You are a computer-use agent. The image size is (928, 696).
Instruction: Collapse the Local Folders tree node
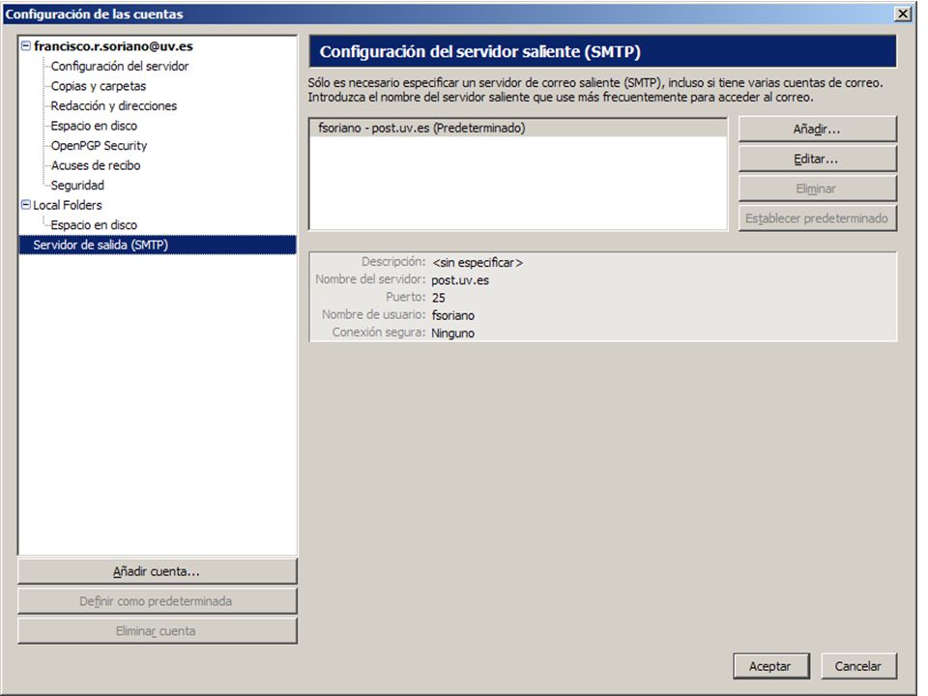pyautogui.click(x=26, y=205)
